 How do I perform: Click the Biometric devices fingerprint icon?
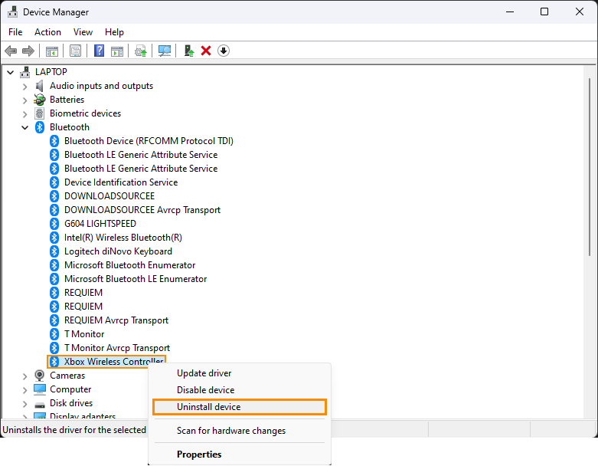[x=39, y=113]
